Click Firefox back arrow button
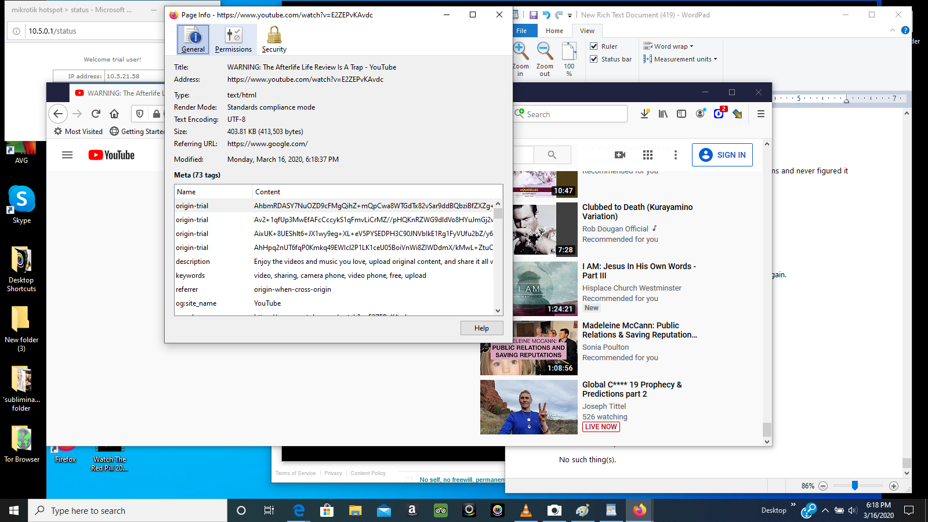 57,114
